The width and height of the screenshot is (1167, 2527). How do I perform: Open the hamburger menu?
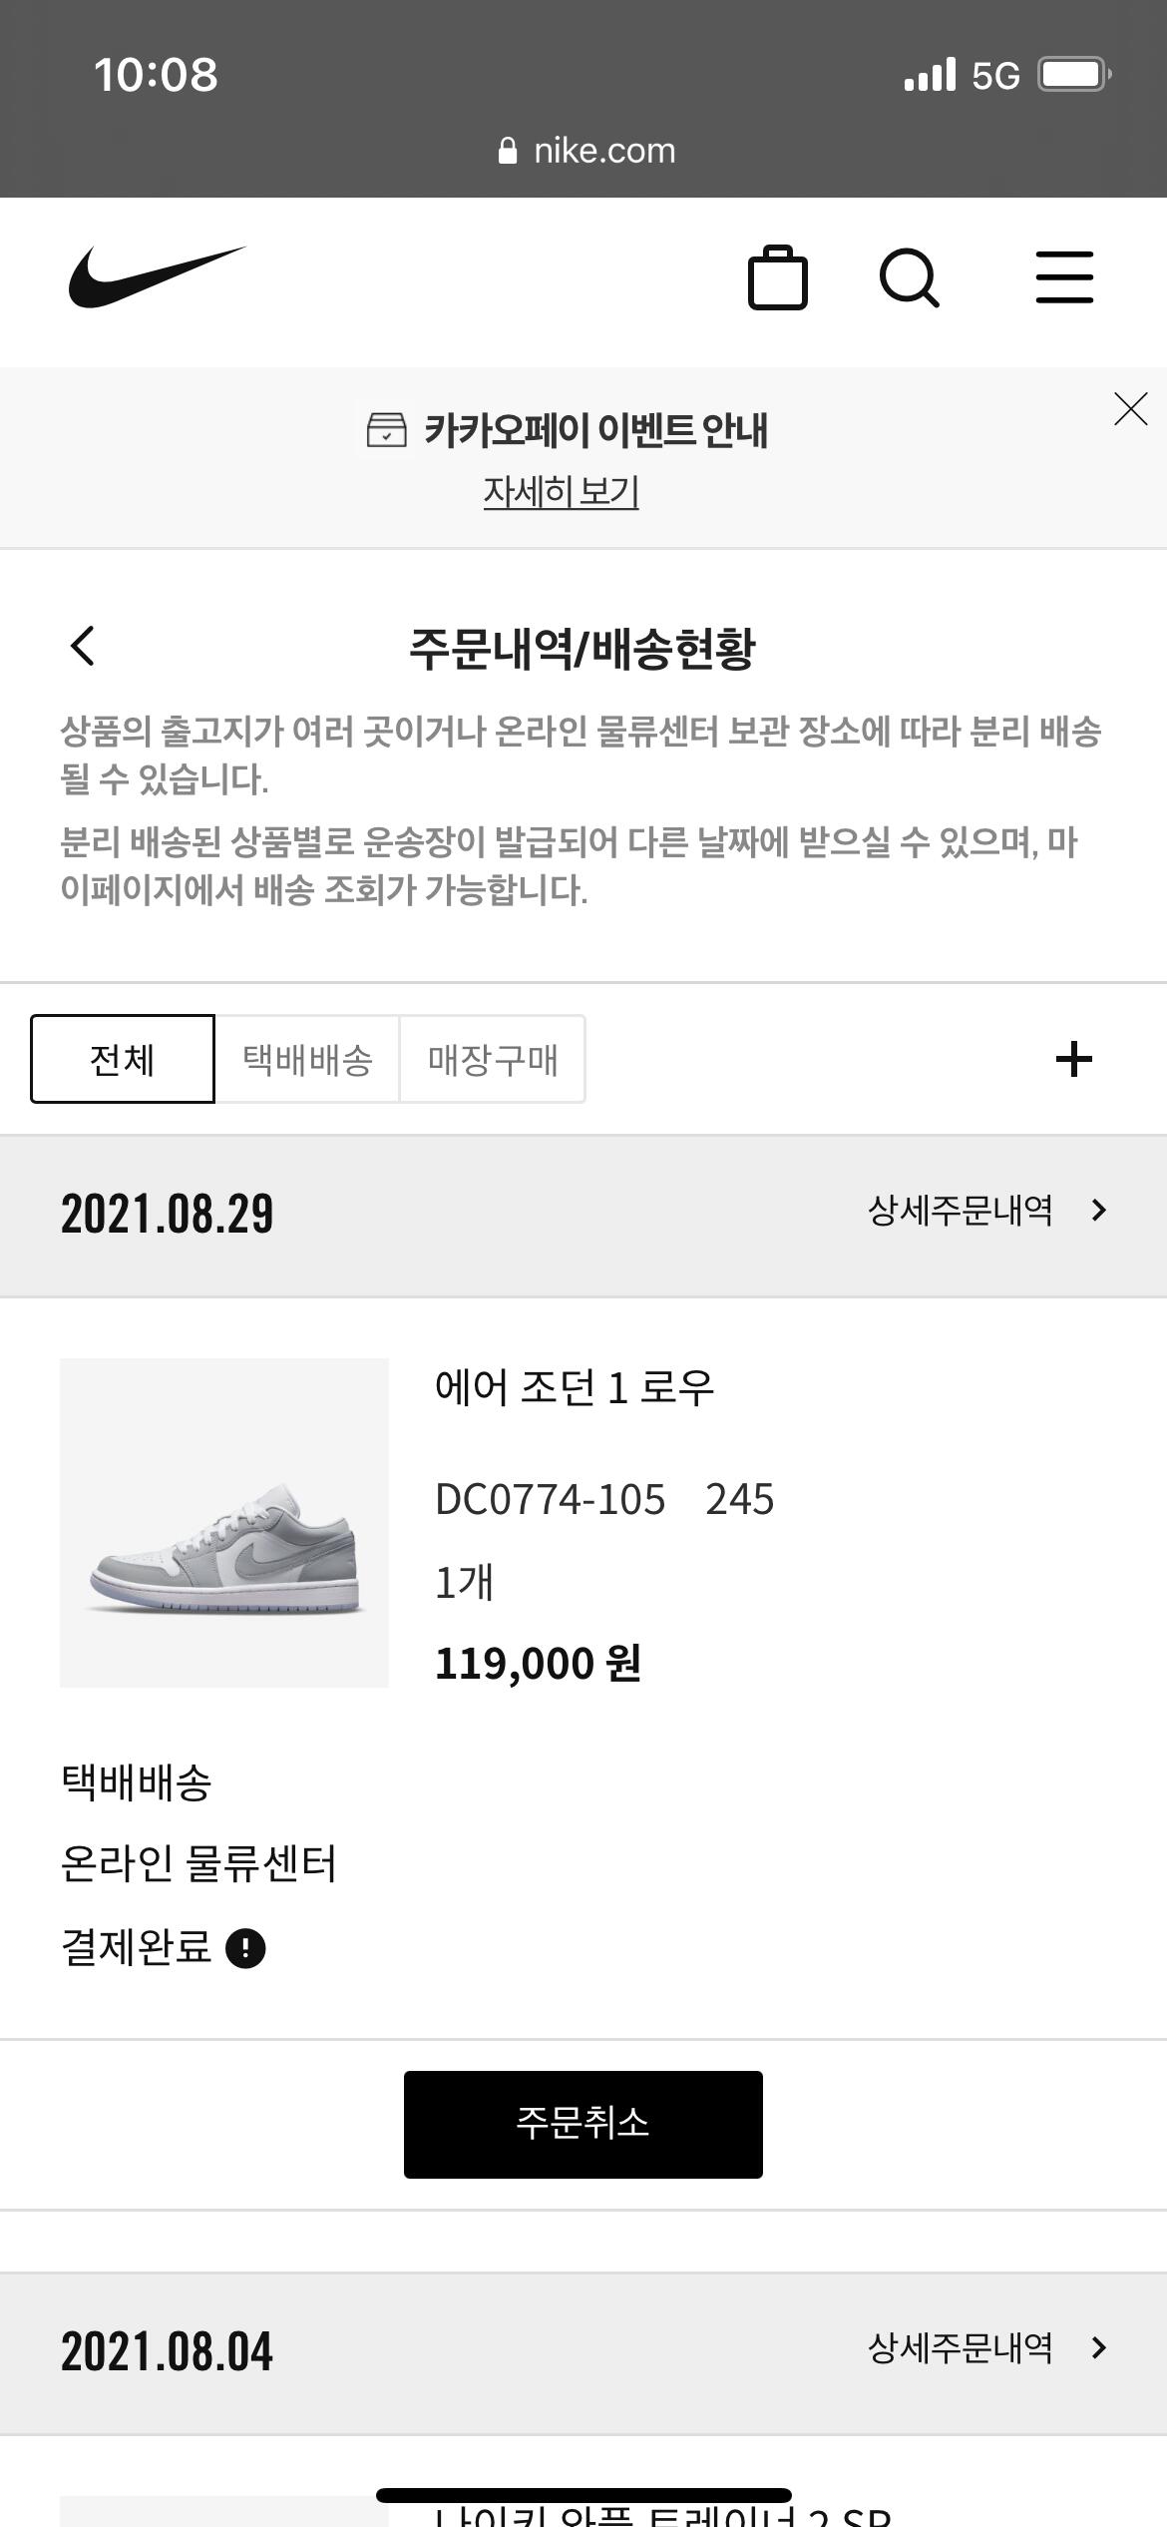tap(1064, 277)
